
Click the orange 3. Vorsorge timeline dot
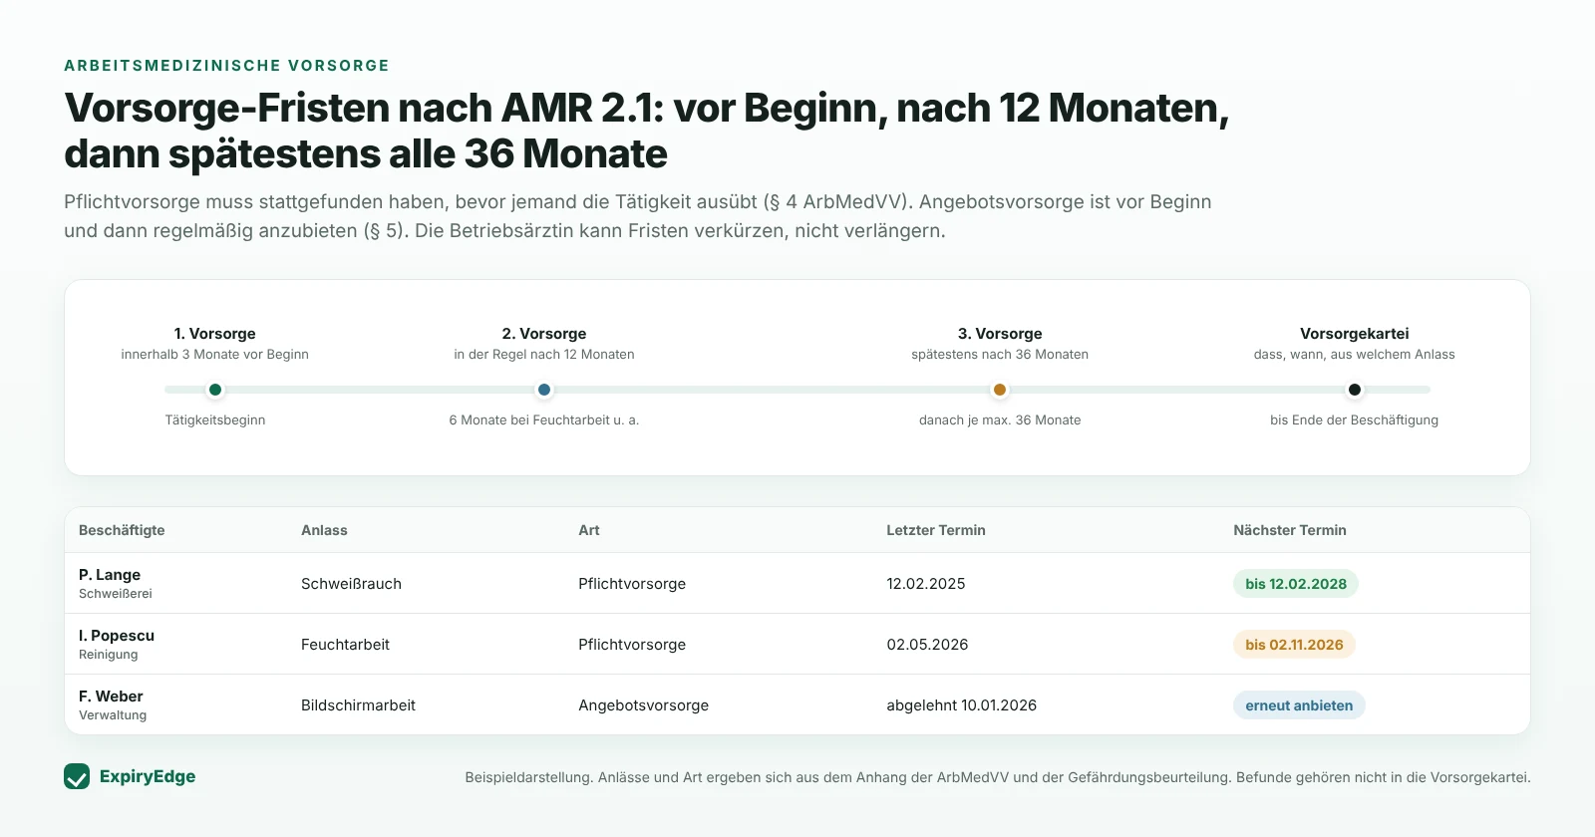point(1000,390)
